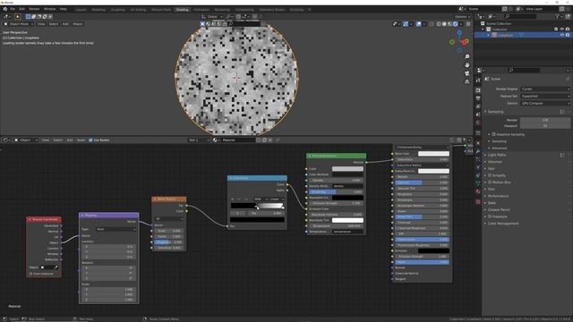Open the World properties tab
573x322 pixels.
click(x=478, y=123)
